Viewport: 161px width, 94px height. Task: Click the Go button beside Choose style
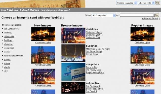point(158,3)
